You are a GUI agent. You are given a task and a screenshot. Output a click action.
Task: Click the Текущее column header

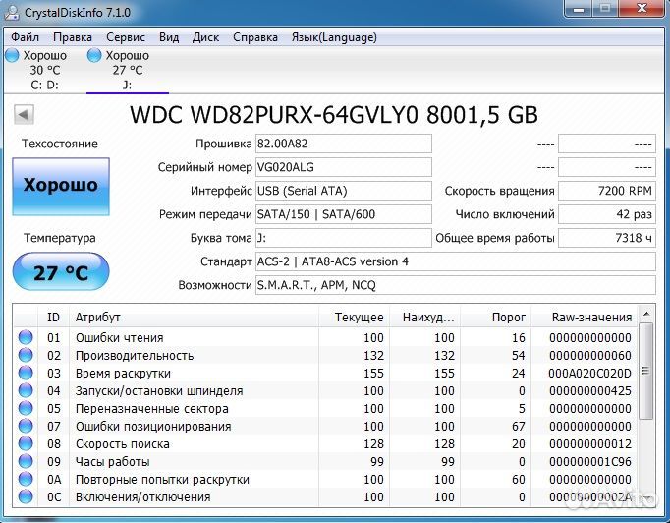coord(354,317)
